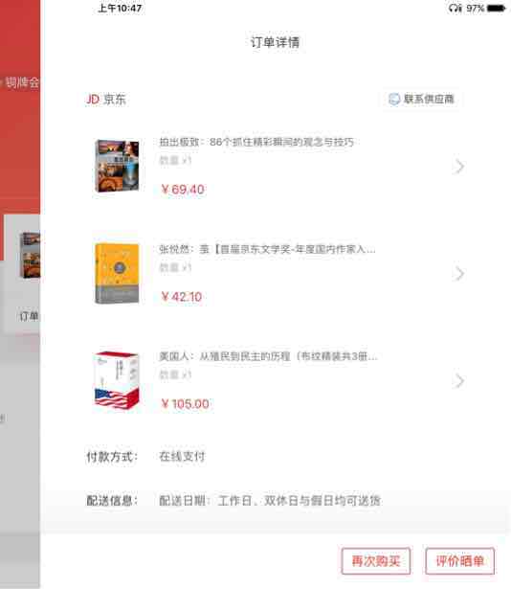The width and height of the screenshot is (511, 589).
Task: Tap the JD 京东 store logo
Action: (x=106, y=100)
